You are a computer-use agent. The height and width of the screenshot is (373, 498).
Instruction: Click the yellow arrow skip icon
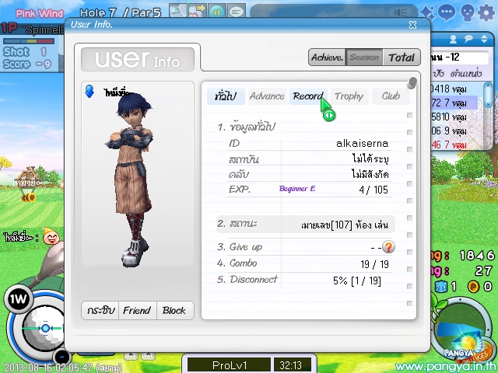click(198, 11)
